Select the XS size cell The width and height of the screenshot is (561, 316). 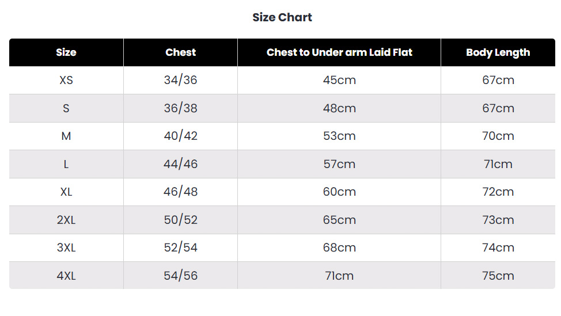pos(66,80)
